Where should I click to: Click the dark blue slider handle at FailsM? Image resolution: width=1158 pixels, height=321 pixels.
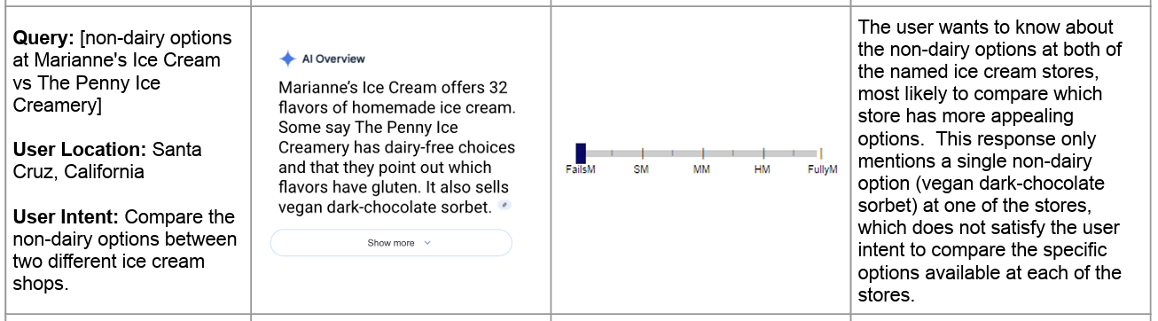pos(581,153)
